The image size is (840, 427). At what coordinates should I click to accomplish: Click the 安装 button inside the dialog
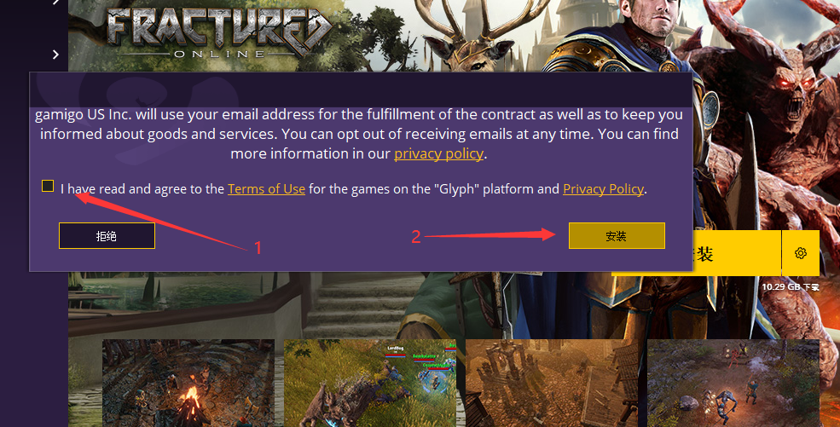pyautogui.click(x=617, y=236)
